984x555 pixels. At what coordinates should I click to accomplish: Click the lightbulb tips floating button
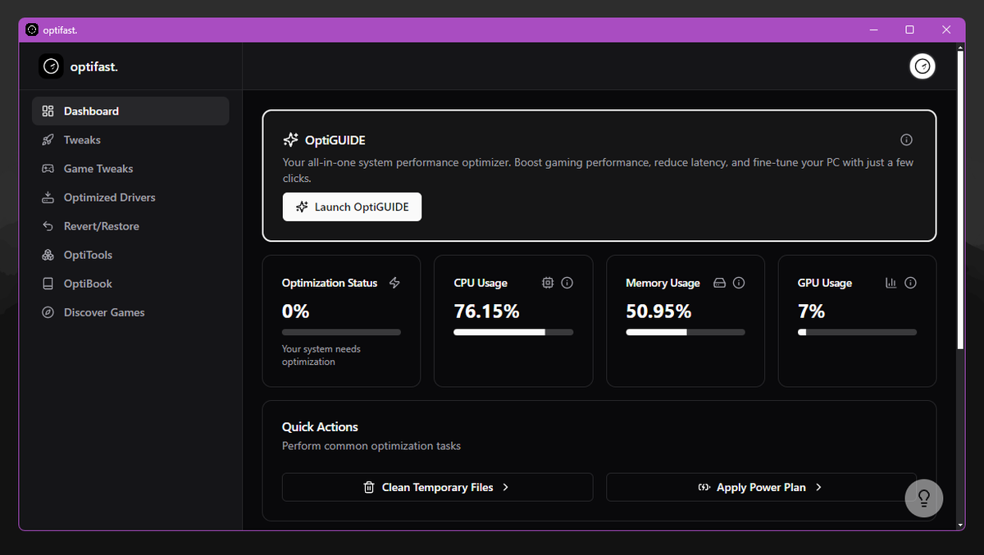(923, 498)
